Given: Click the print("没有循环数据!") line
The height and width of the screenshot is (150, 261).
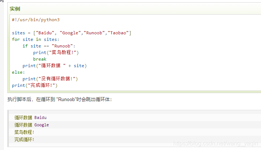Looking at the screenshot, I should (50, 79).
